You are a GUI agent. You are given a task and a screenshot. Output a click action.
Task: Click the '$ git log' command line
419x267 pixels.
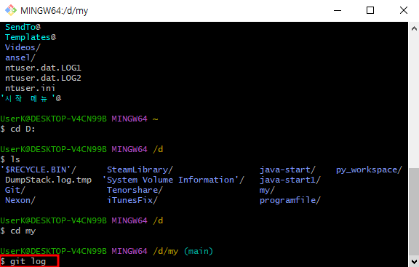pos(23,261)
